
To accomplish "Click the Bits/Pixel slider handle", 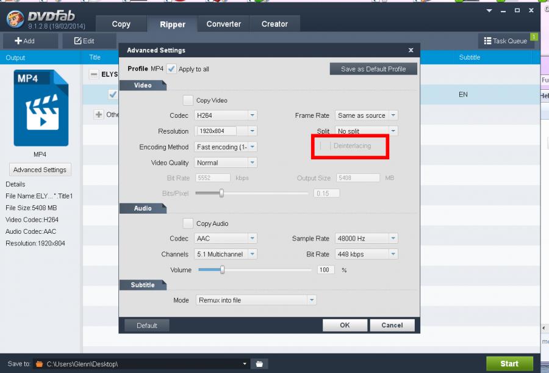I will pos(221,193).
